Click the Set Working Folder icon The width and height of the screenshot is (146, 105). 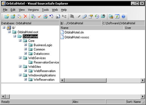pos(111,16)
